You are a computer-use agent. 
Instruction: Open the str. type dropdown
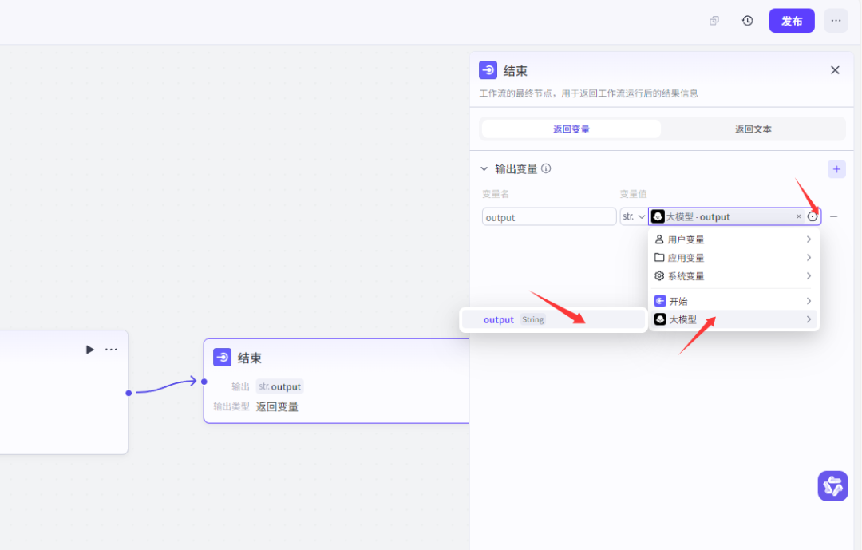[x=633, y=216]
